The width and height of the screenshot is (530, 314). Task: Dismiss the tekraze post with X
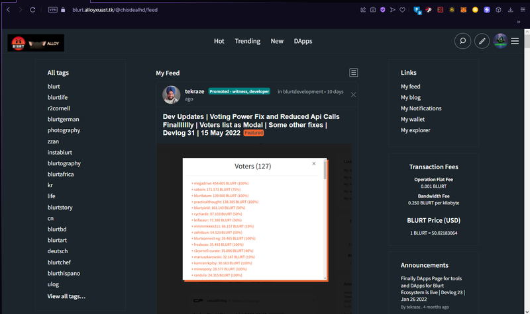(353, 95)
